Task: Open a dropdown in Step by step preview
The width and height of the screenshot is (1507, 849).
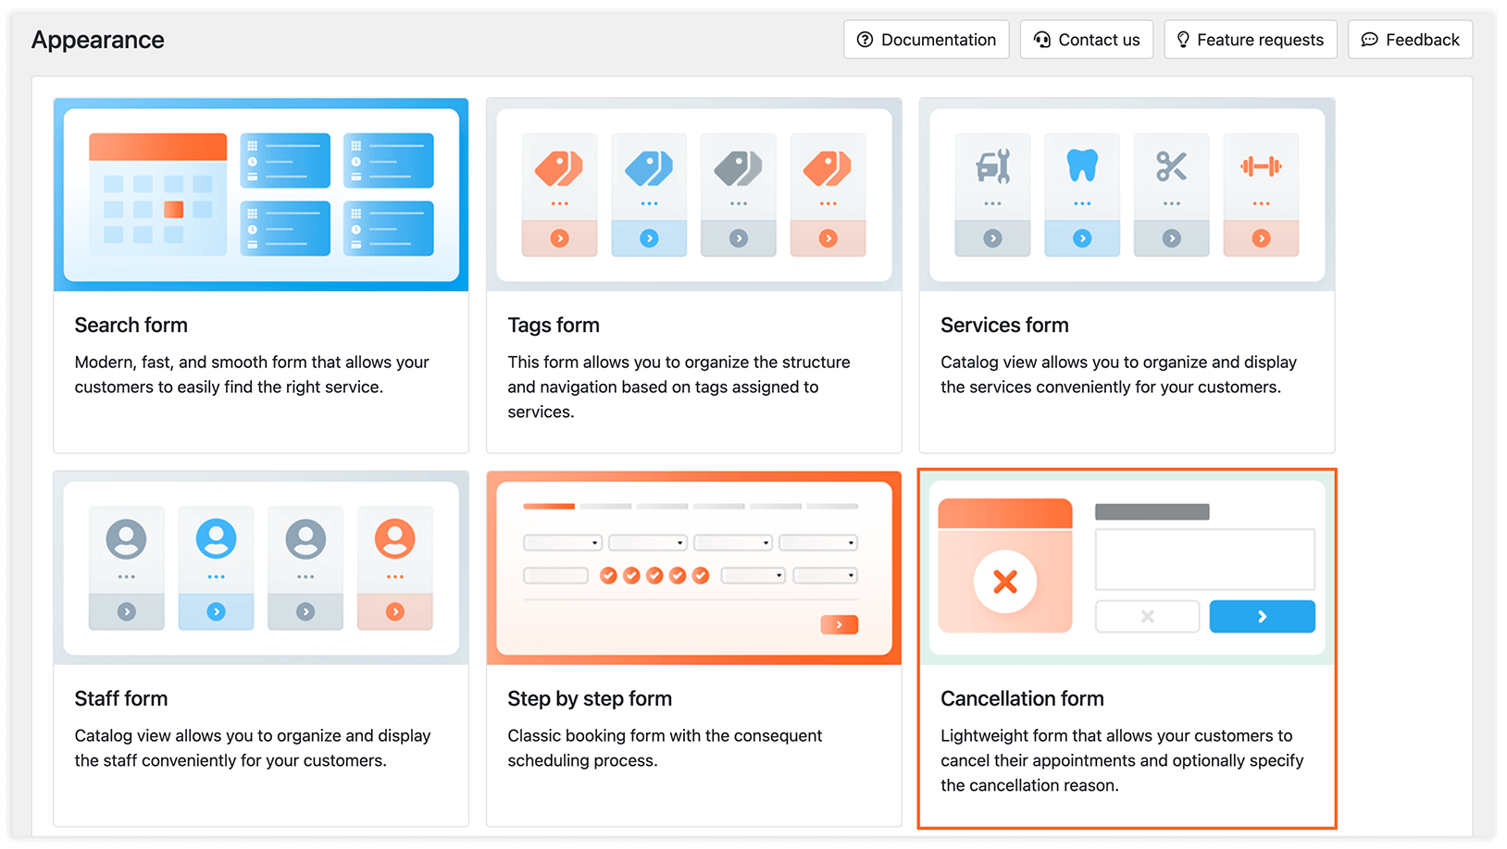Action: point(562,543)
